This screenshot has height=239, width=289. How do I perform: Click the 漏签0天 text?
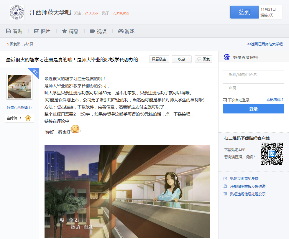coord(267,15)
